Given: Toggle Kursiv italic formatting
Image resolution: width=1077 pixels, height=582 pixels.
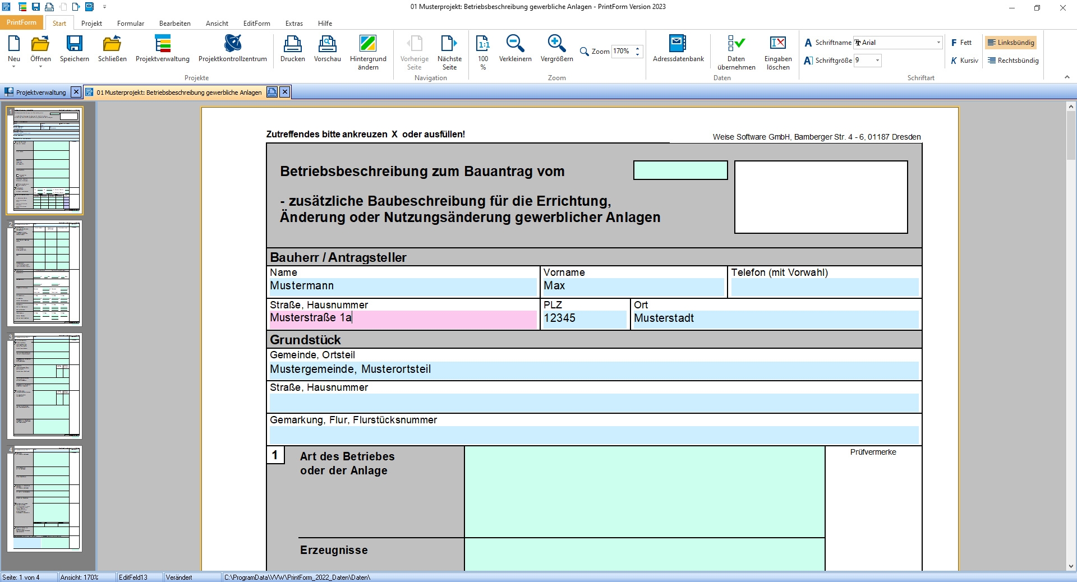Looking at the screenshot, I should (x=964, y=61).
